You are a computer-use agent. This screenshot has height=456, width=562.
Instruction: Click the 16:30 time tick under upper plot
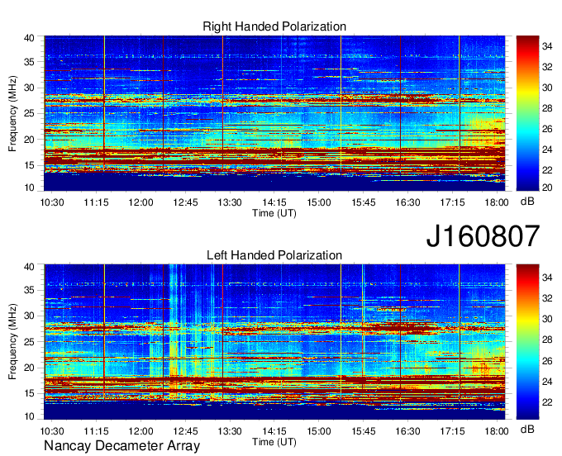(408, 202)
